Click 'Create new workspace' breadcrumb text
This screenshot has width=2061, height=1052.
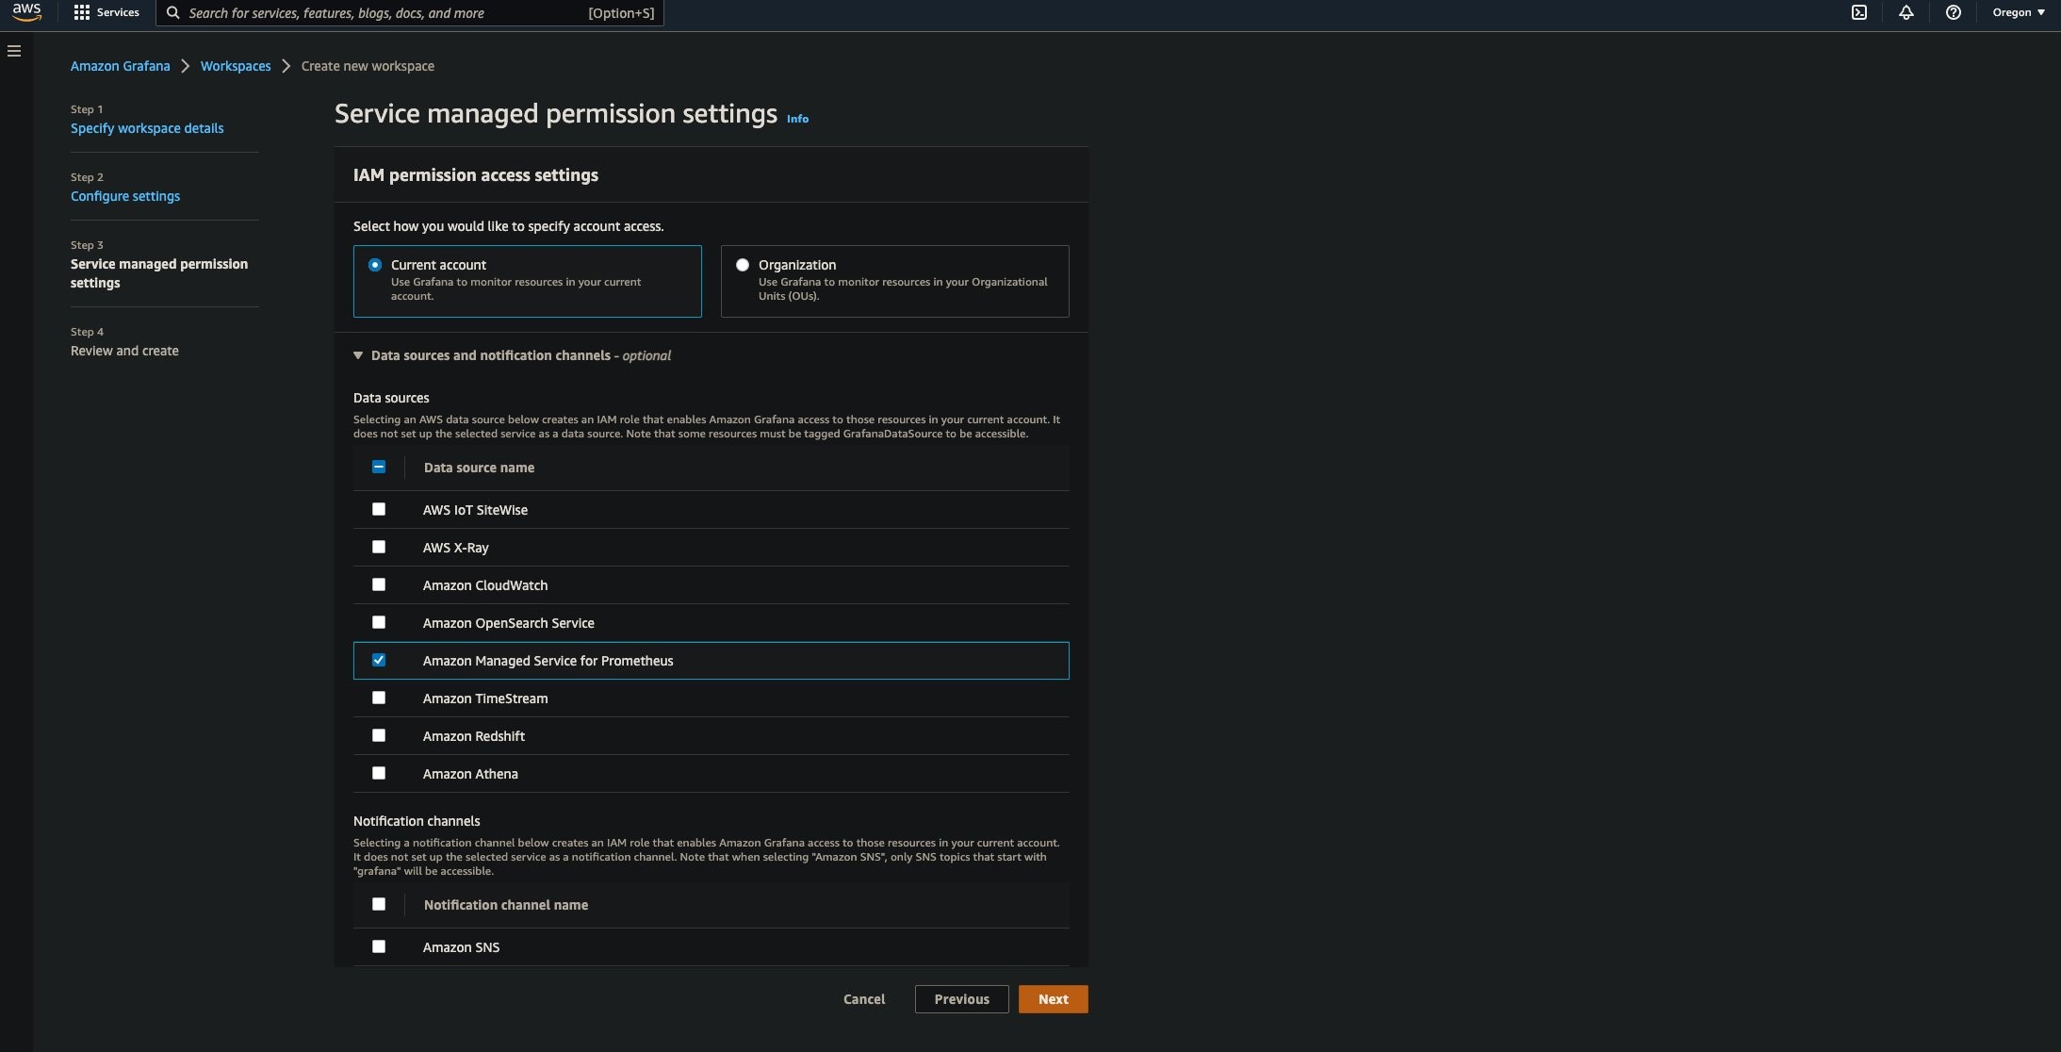pyautogui.click(x=368, y=66)
